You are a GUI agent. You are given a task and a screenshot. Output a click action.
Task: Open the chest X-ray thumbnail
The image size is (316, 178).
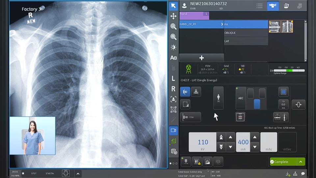coord(287,26)
